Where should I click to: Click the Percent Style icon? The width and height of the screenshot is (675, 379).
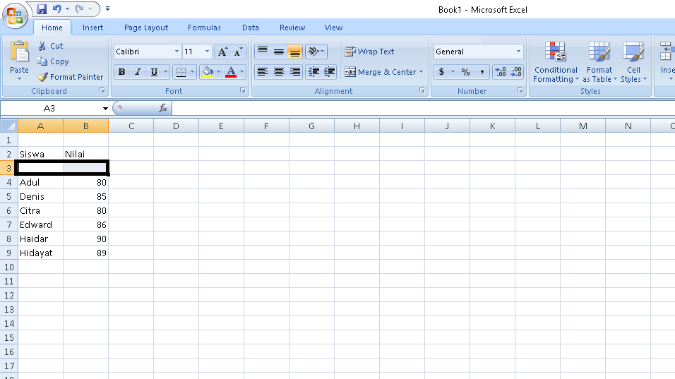(465, 72)
